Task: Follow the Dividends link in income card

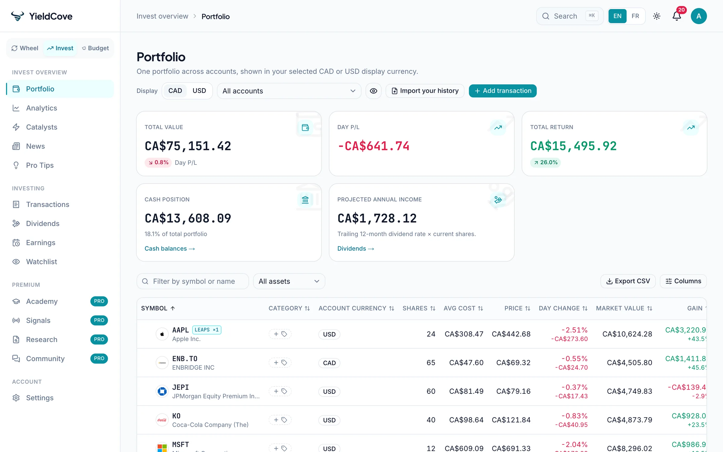Action: [355, 249]
